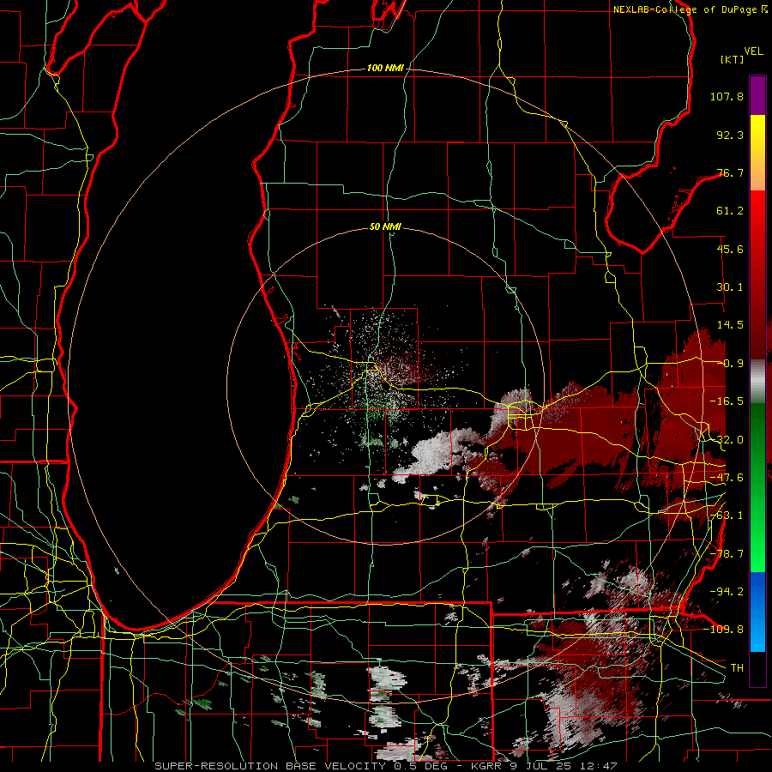This screenshot has height=772, width=772.
Task: Click the "[KT]" units label
Action: 733,59
